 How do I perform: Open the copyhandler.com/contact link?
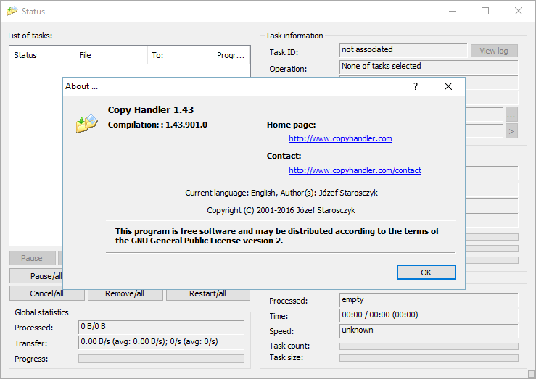tap(355, 170)
